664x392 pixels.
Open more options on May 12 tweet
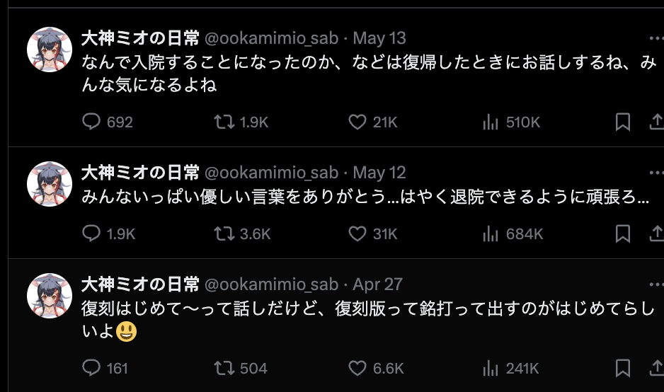coord(656,173)
